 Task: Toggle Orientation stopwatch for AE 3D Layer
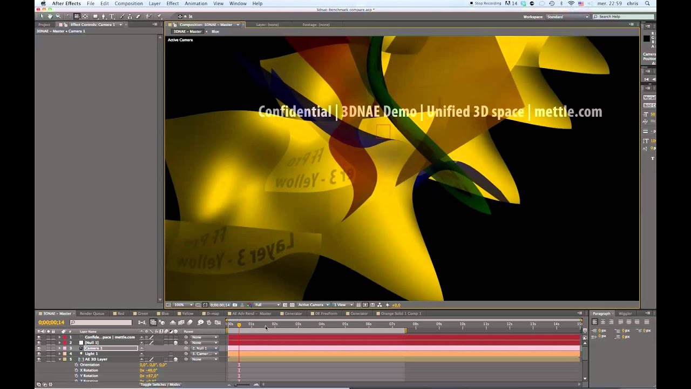point(76,365)
